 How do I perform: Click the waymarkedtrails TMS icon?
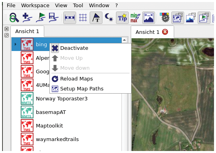(x=27, y=139)
